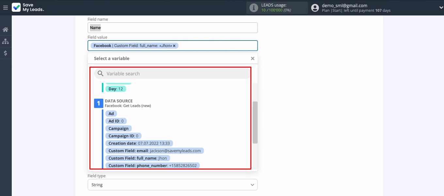Image resolution: width=444 pixels, height=196 pixels.
Task: Click the DATA SOURCE heading
Action: (x=119, y=101)
